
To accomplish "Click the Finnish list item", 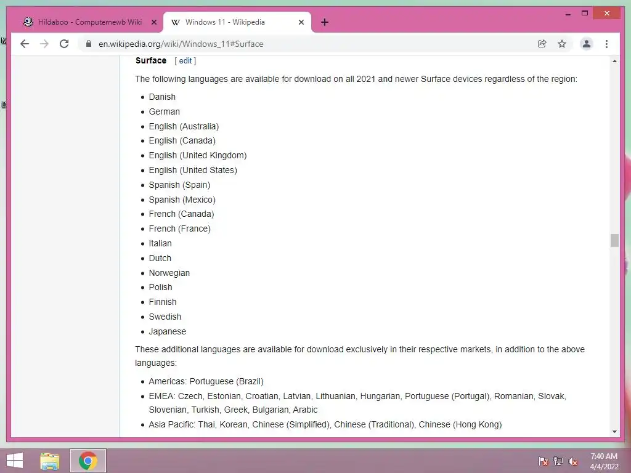I will [163, 302].
